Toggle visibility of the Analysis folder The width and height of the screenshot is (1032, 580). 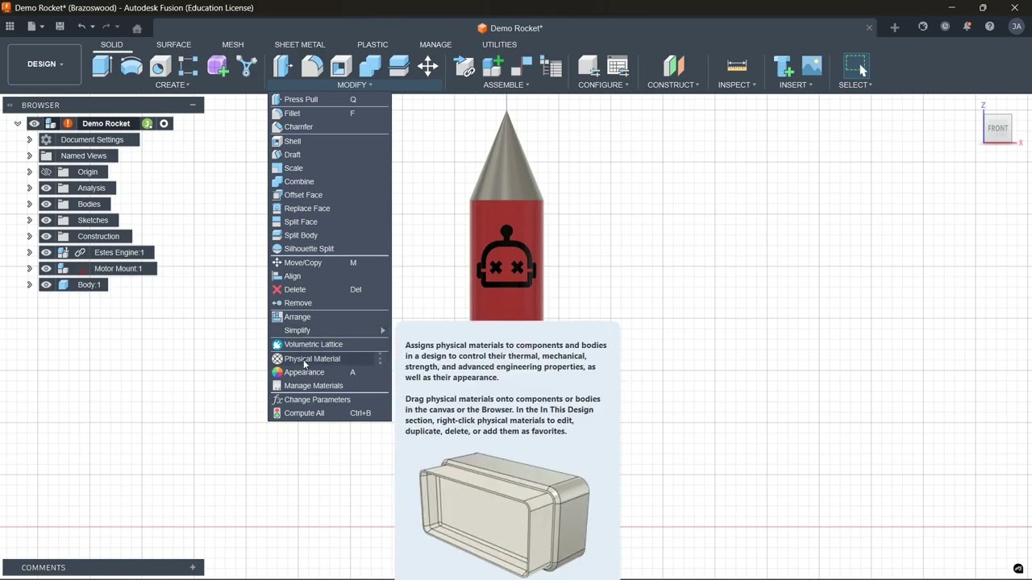[x=46, y=188]
